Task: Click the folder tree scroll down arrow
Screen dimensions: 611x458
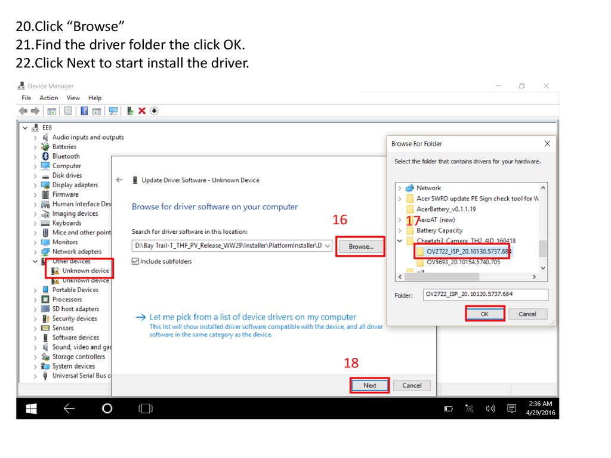Action: 543,268
